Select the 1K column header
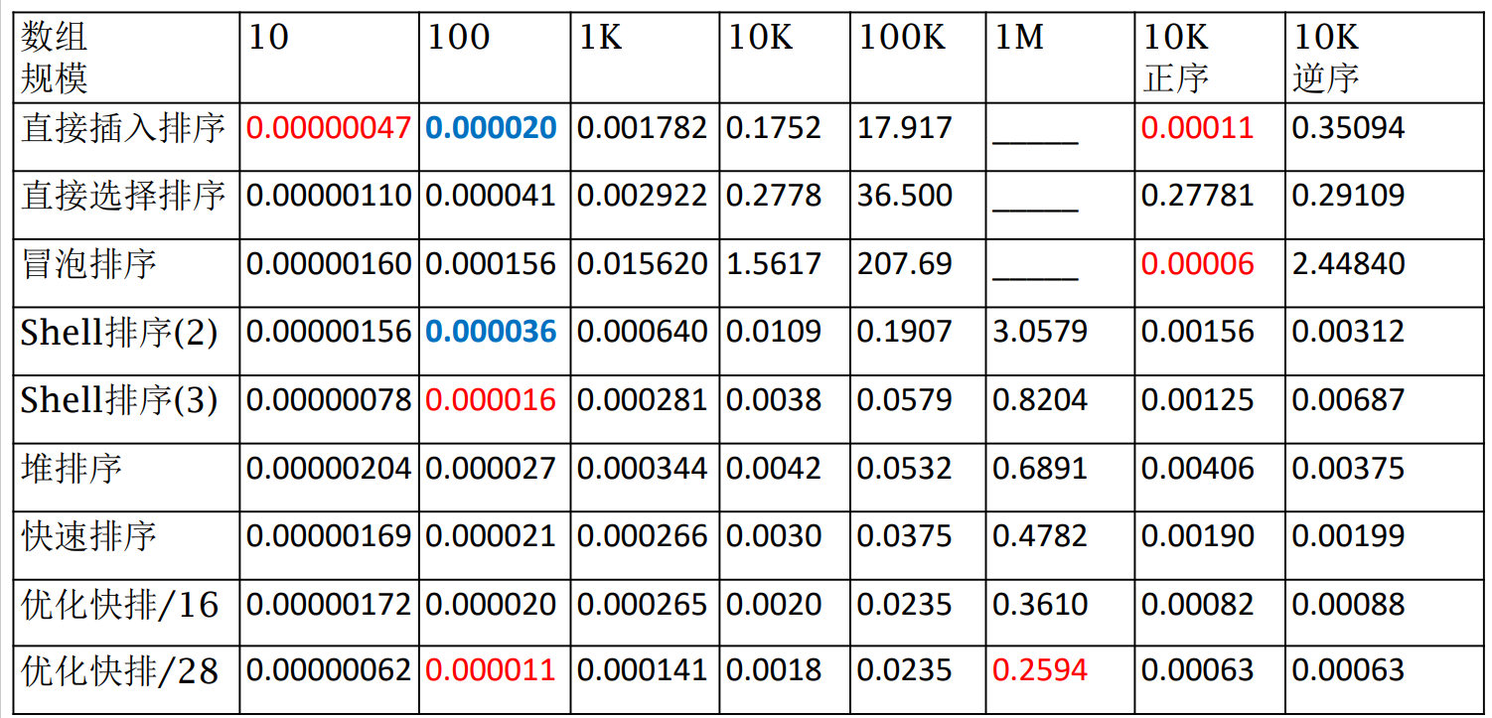 pyautogui.click(x=600, y=38)
